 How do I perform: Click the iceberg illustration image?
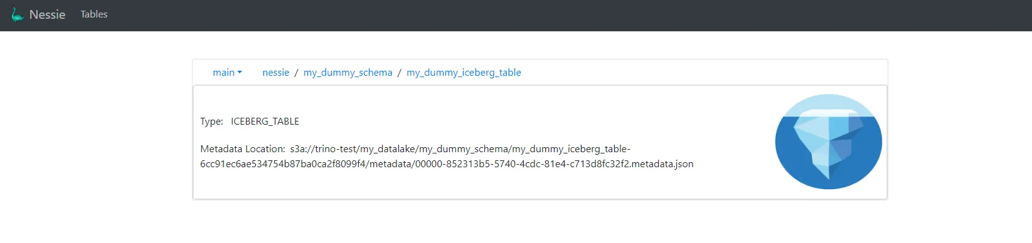[x=828, y=142]
